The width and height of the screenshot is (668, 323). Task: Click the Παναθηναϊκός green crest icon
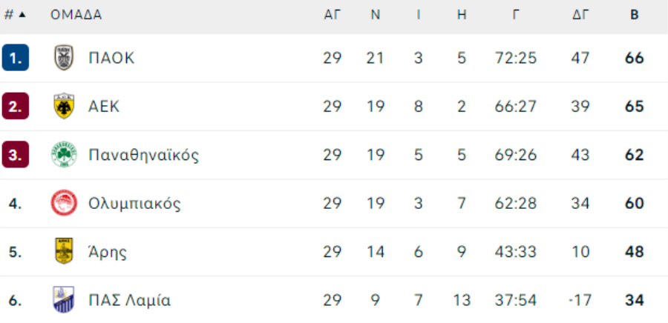pyautogui.click(x=64, y=155)
